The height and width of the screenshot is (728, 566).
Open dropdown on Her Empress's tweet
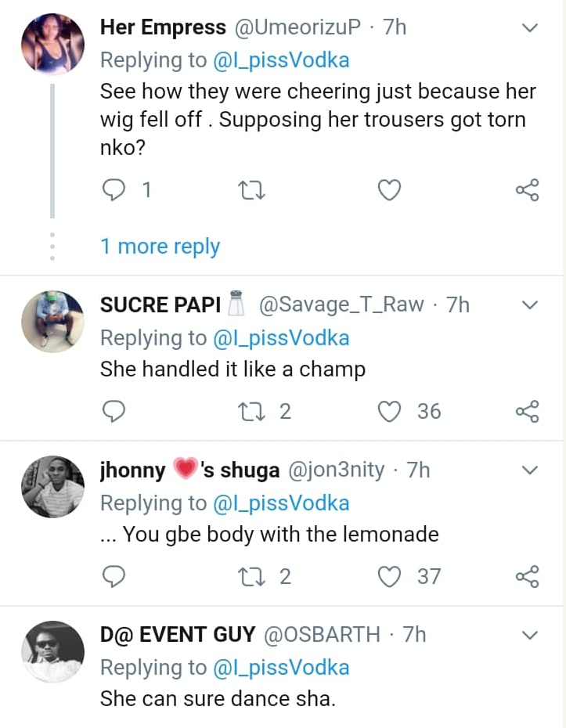tap(530, 28)
